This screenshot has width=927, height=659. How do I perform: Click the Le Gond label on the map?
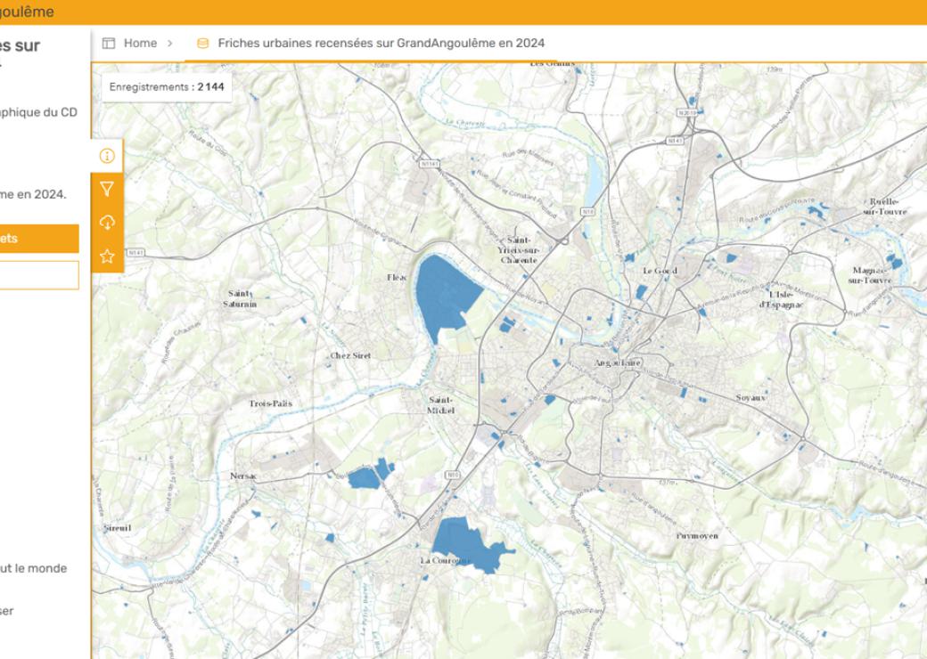tap(660, 271)
